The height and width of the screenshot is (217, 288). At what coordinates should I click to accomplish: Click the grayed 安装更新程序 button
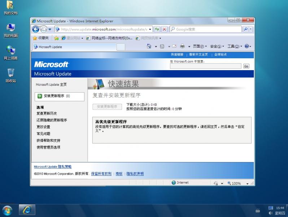pos(107,107)
